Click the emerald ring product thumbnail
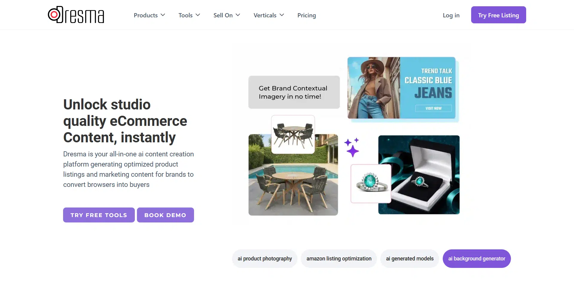The width and height of the screenshot is (574, 299). pyautogui.click(x=371, y=184)
